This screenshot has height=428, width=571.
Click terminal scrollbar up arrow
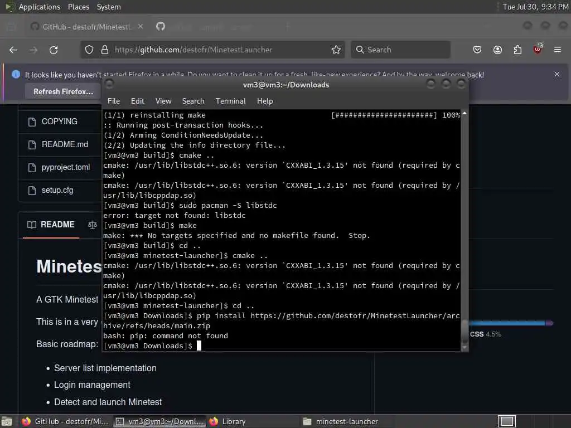click(x=464, y=114)
